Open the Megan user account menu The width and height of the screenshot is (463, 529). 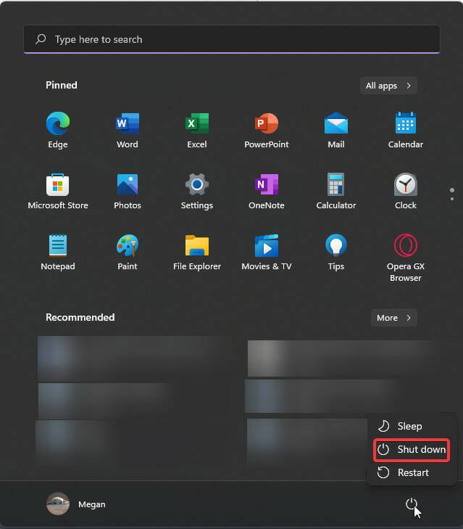(x=76, y=504)
